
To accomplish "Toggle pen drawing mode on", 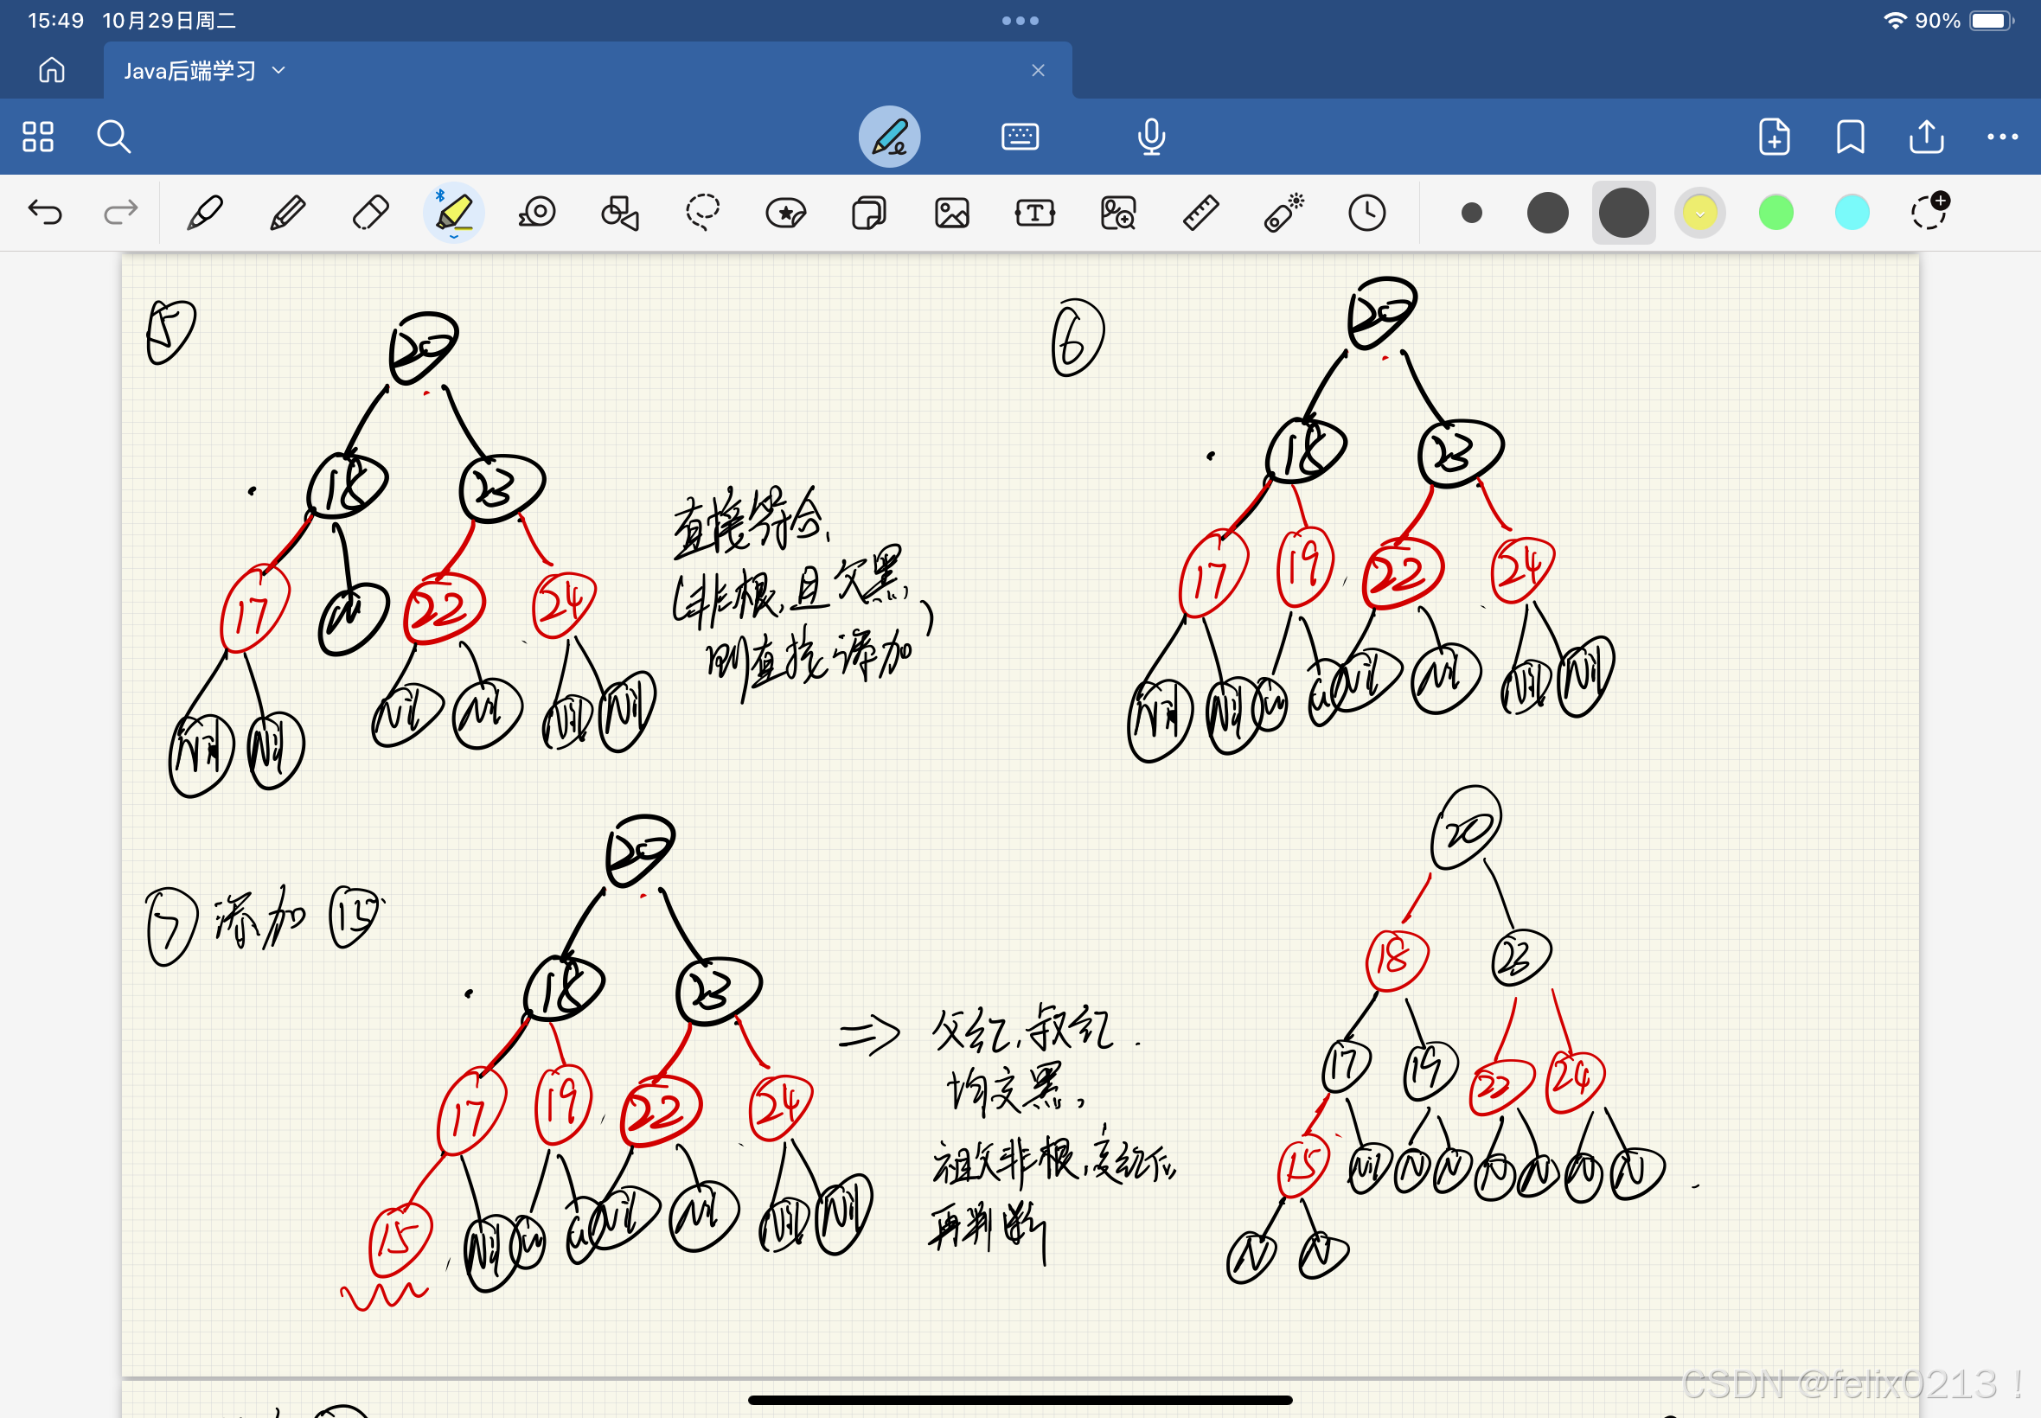I will [x=888, y=137].
